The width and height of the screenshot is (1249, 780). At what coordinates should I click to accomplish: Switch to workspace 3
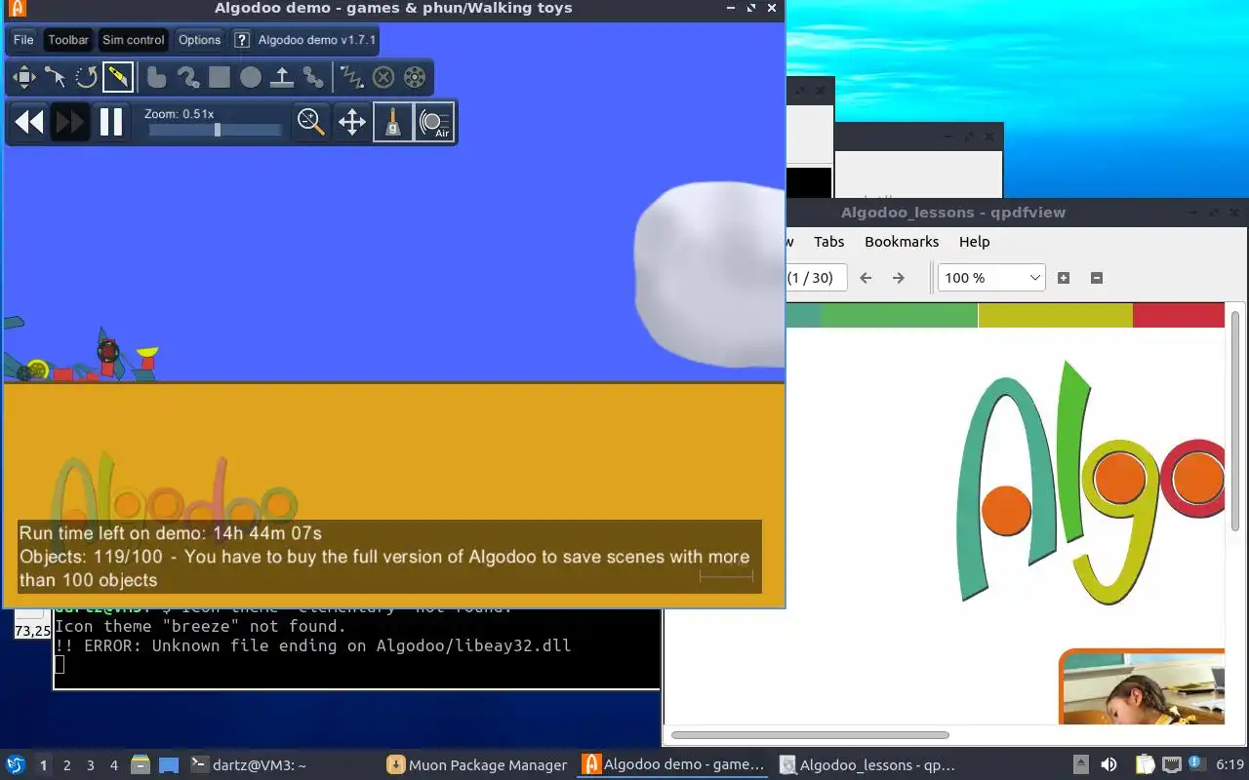click(x=90, y=765)
